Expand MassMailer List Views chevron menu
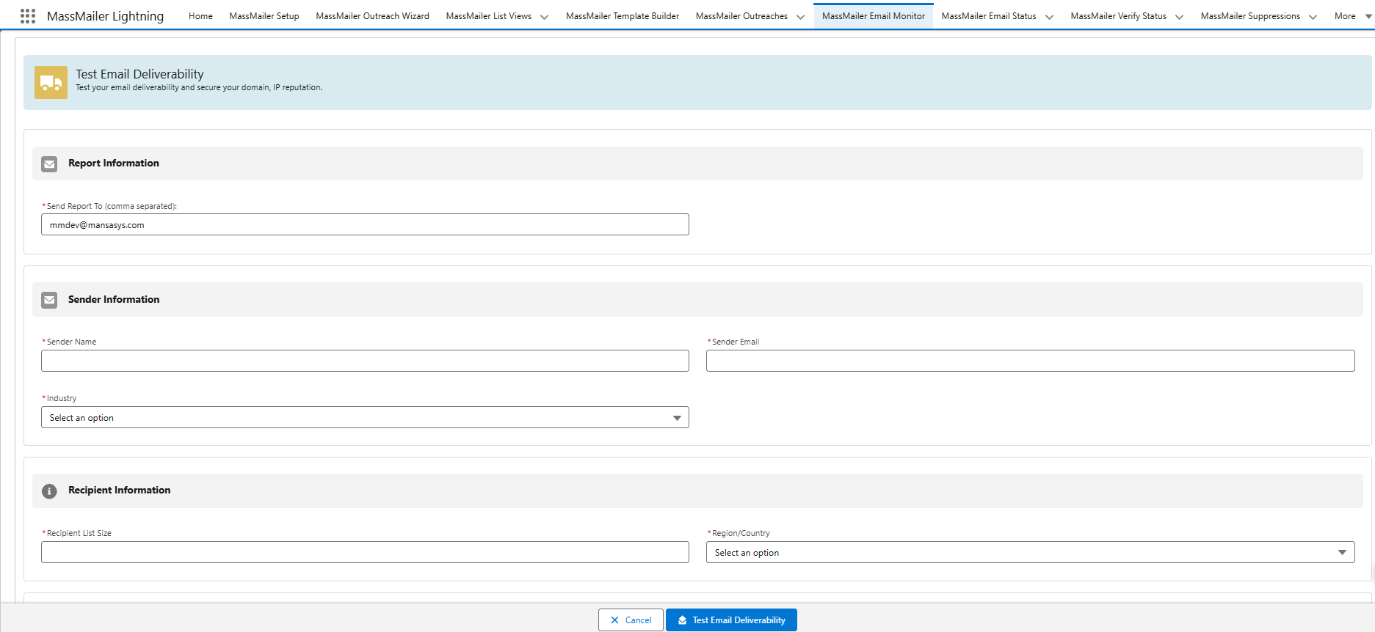1375x632 pixels. [544, 17]
